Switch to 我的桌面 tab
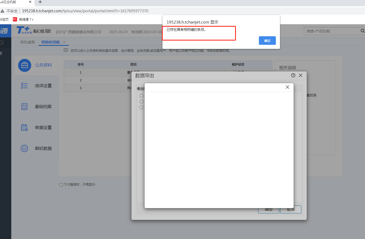This screenshot has width=365, height=239. pos(27,42)
